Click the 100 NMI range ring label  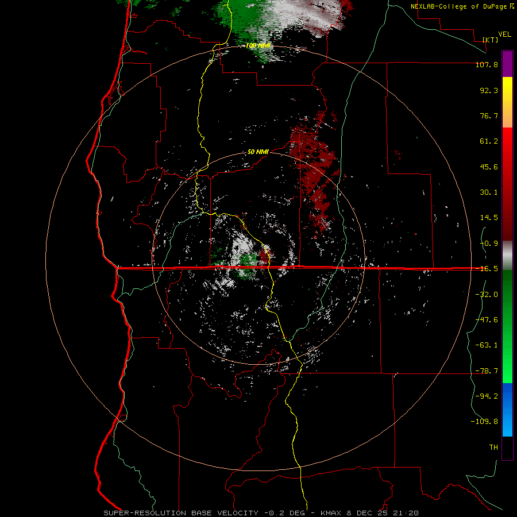point(258,45)
